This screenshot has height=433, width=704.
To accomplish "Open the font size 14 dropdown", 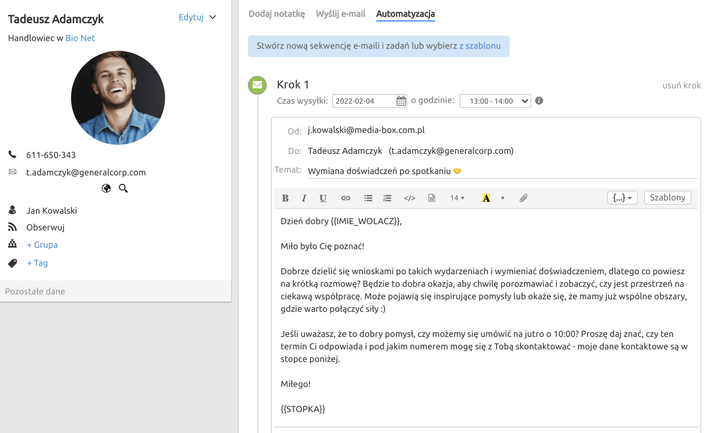I will point(457,198).
